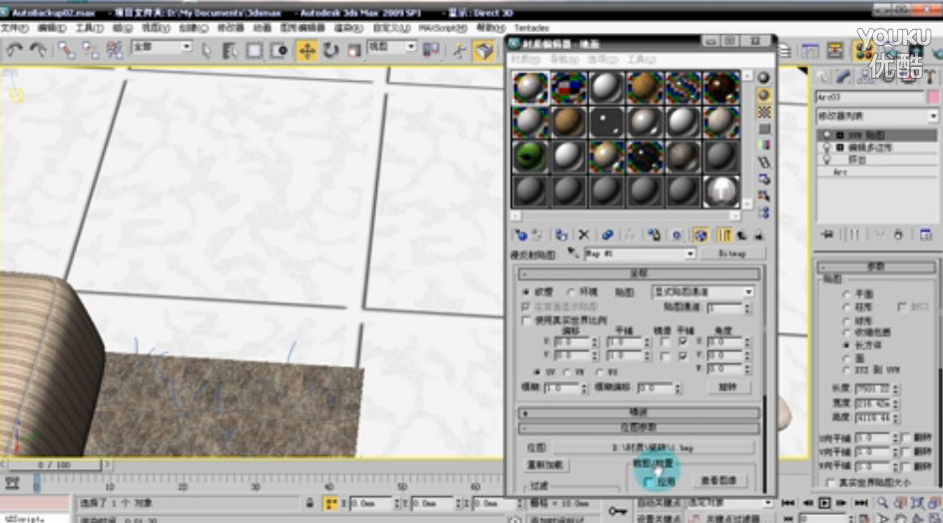Toggle the V tile checkbox
The image size is (943, 523).
tap(684, 356)
